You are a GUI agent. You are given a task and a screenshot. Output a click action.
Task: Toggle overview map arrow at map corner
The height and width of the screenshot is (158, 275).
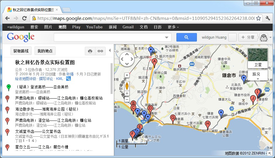tap(269, 153)
